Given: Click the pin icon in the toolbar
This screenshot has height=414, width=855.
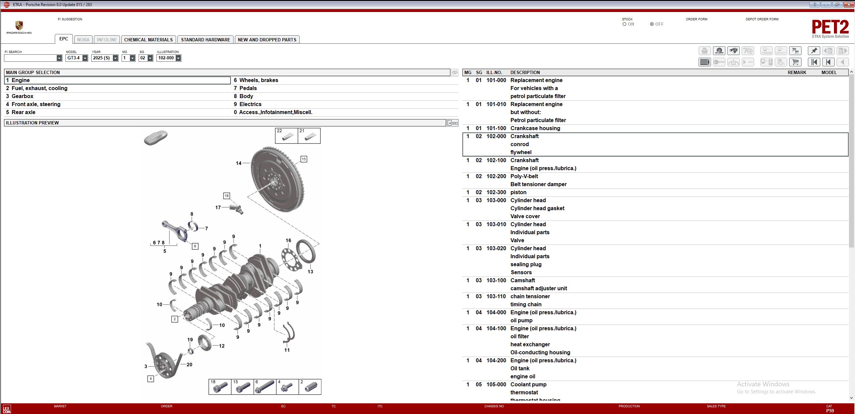Looking at the screenshot, I should tap(814, 51).
